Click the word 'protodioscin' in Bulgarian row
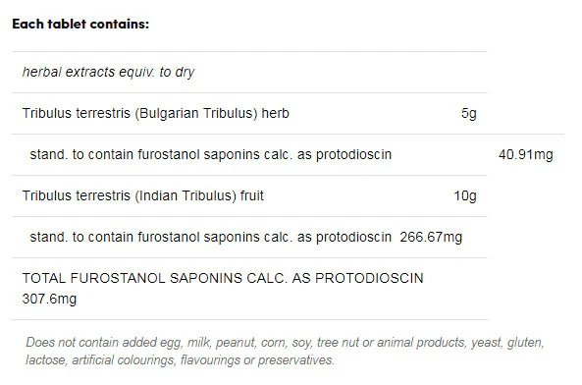Screen dimensions: 582x385 pyautogui.click(x=353, y=154)
